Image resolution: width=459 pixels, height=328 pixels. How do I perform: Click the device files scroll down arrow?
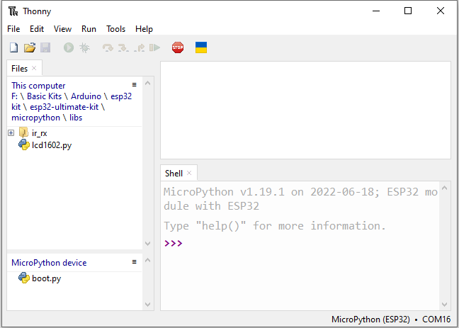click(x=148, y=305)
